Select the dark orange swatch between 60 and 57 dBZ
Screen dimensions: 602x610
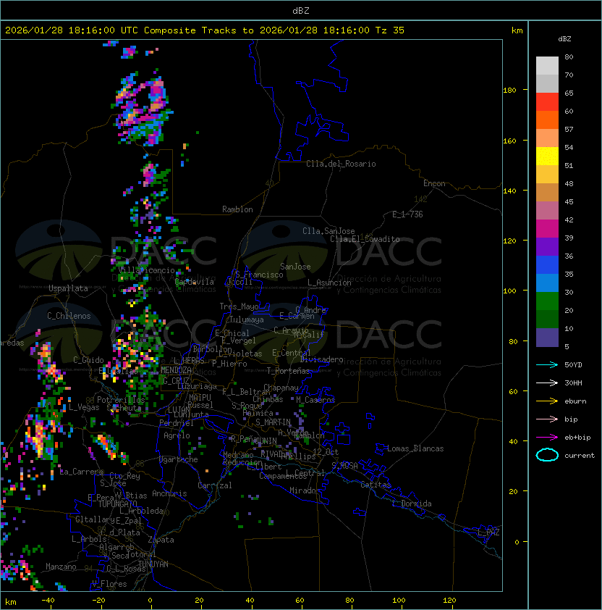(547, 120)
